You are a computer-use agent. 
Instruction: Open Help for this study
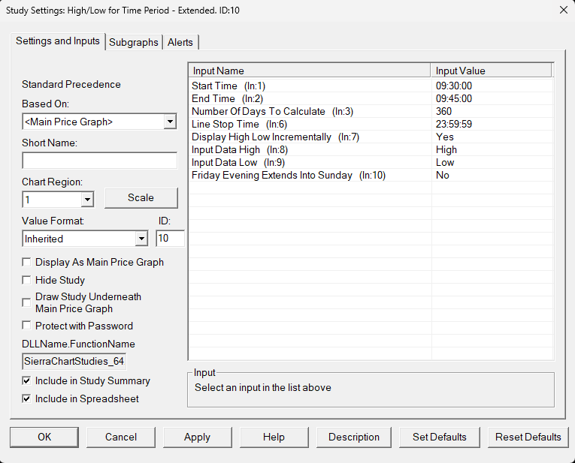coord(274,437)
